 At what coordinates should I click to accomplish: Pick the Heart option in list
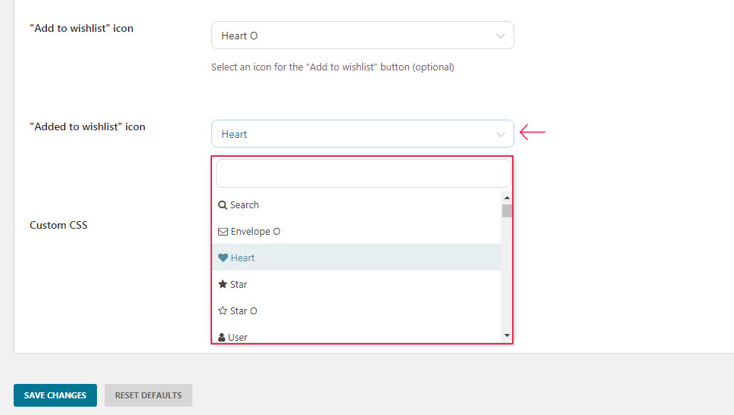(242, 258)
